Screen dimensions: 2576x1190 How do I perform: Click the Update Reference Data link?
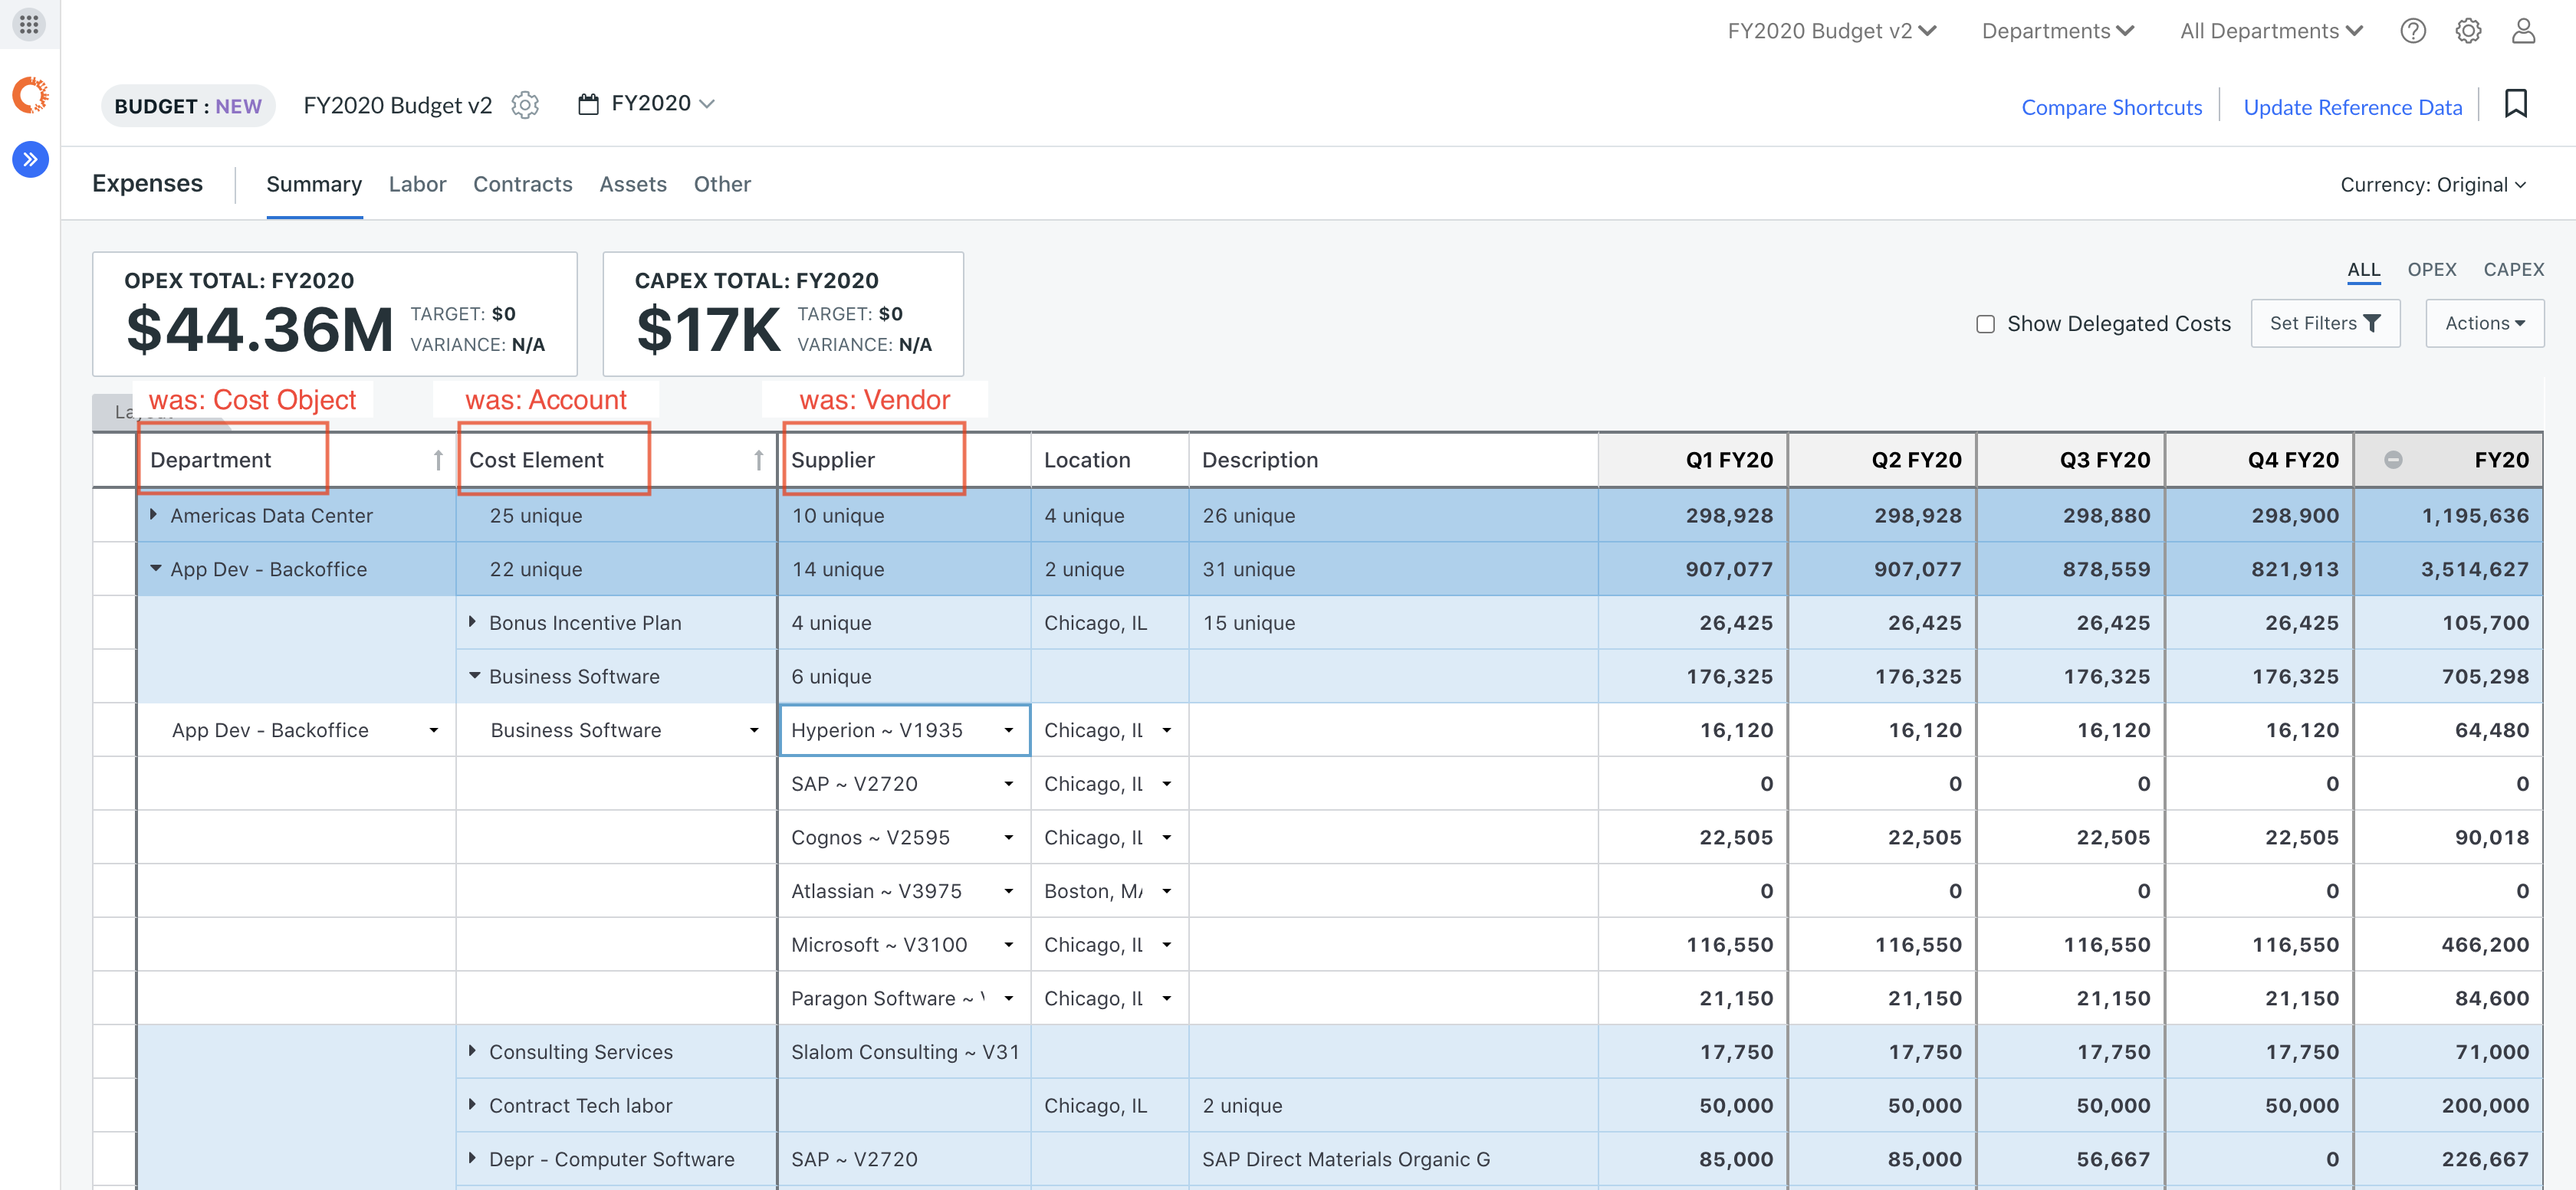[2352, 107]
